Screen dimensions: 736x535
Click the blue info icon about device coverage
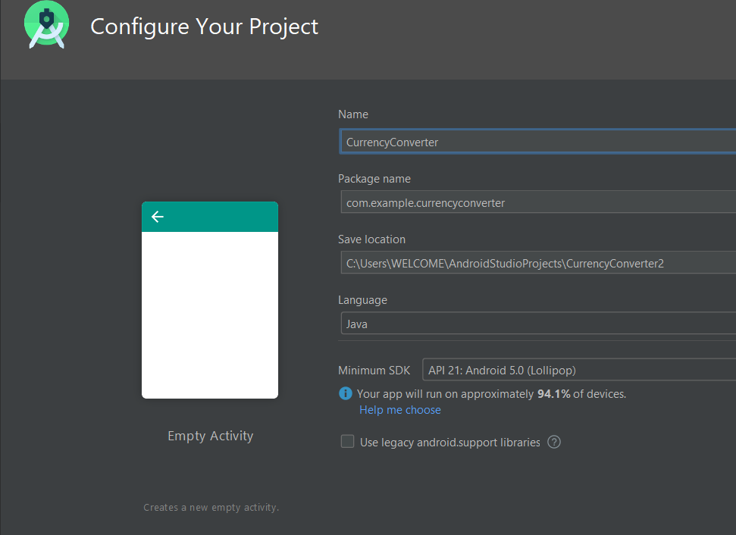(346, 393)
